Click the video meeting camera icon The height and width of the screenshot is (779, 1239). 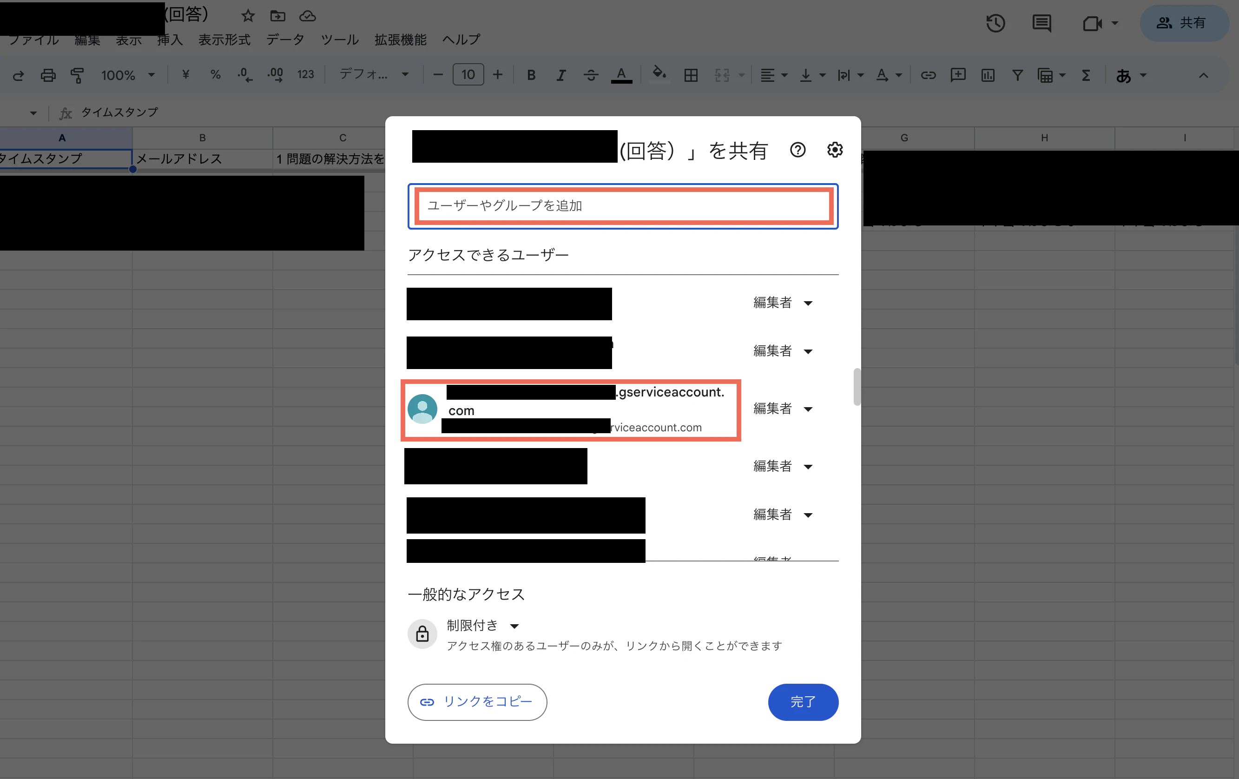click(x=1092, y=23)
